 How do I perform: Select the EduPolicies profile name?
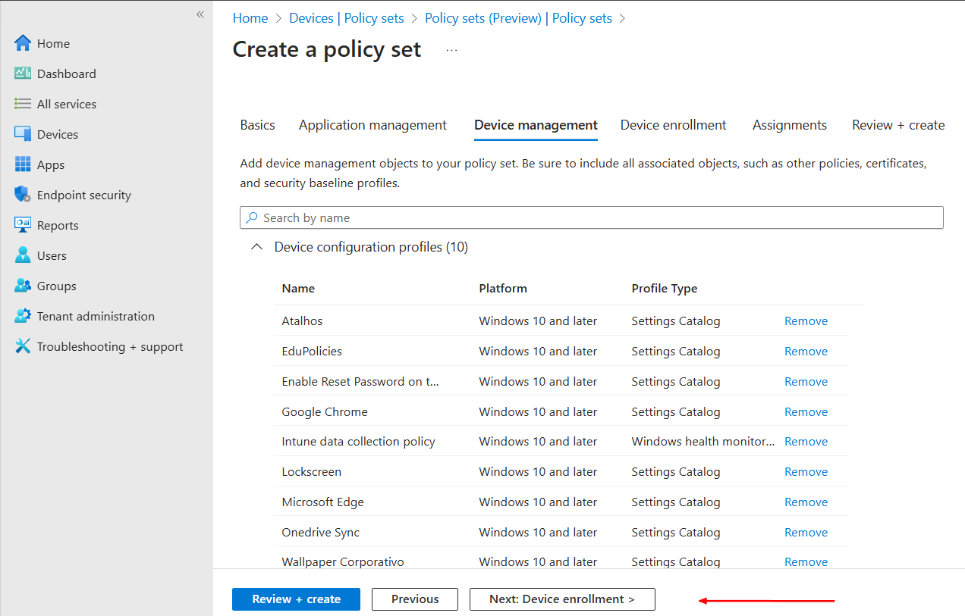[x=312, y=352]
